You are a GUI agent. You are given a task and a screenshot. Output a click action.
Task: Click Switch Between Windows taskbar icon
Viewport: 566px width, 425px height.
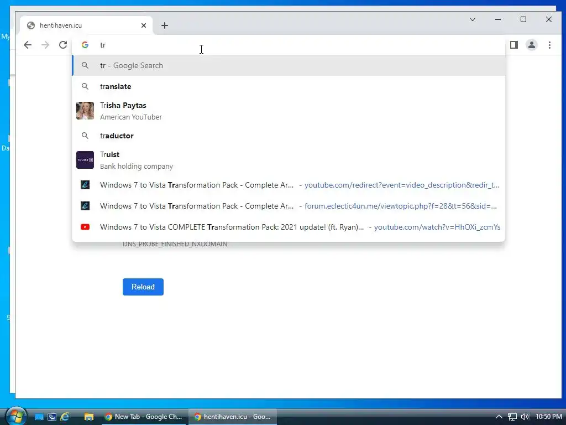click(x=52, y=417)
